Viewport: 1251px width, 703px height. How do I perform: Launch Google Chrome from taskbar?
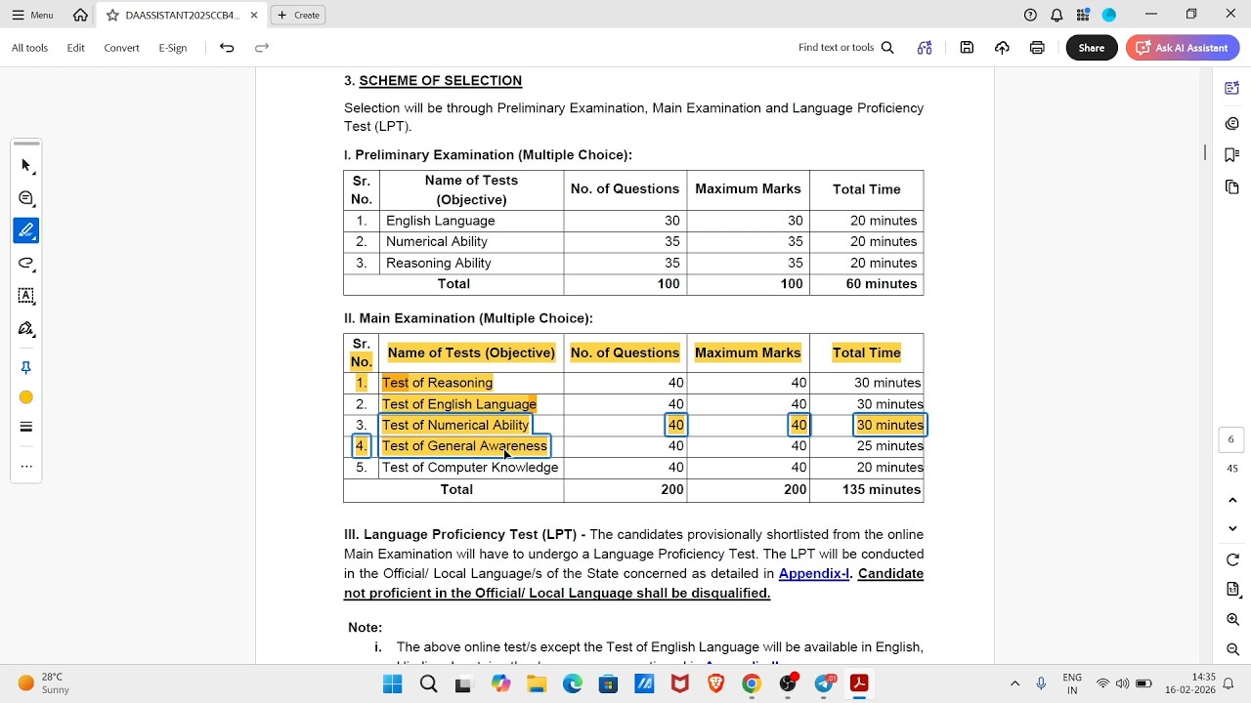[x=752, y=683]
